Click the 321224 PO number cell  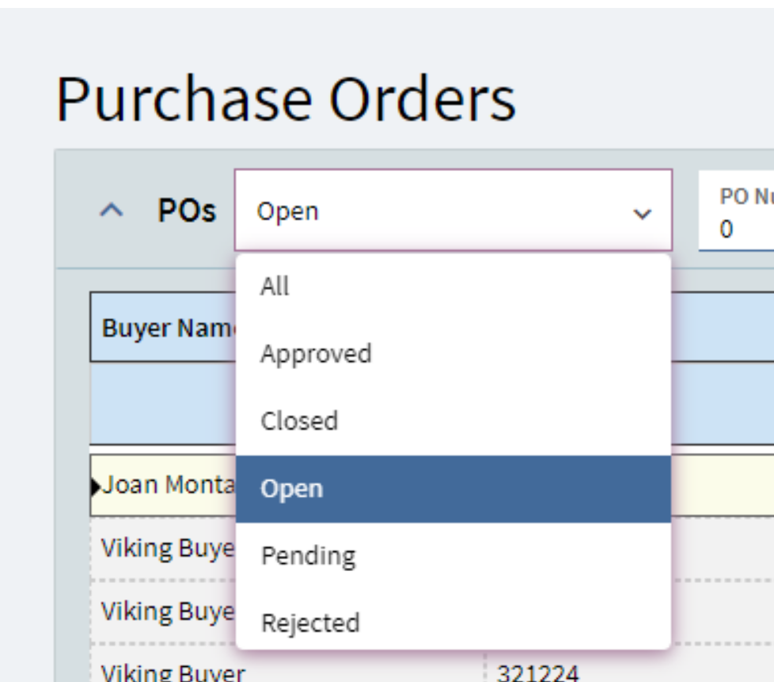coord(538,673)
